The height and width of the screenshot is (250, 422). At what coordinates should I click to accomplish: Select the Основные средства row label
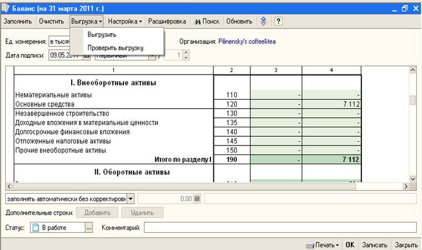pyautogui.click(x=45, y=104)
